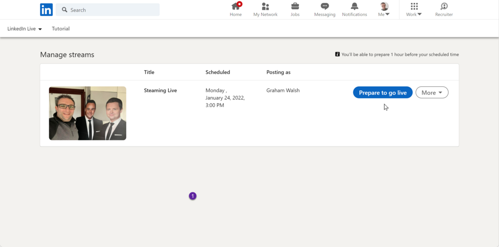Click the Graham Walsh poster name
Image resolution: width=499 pixels, height=247 pixels.
283,91
